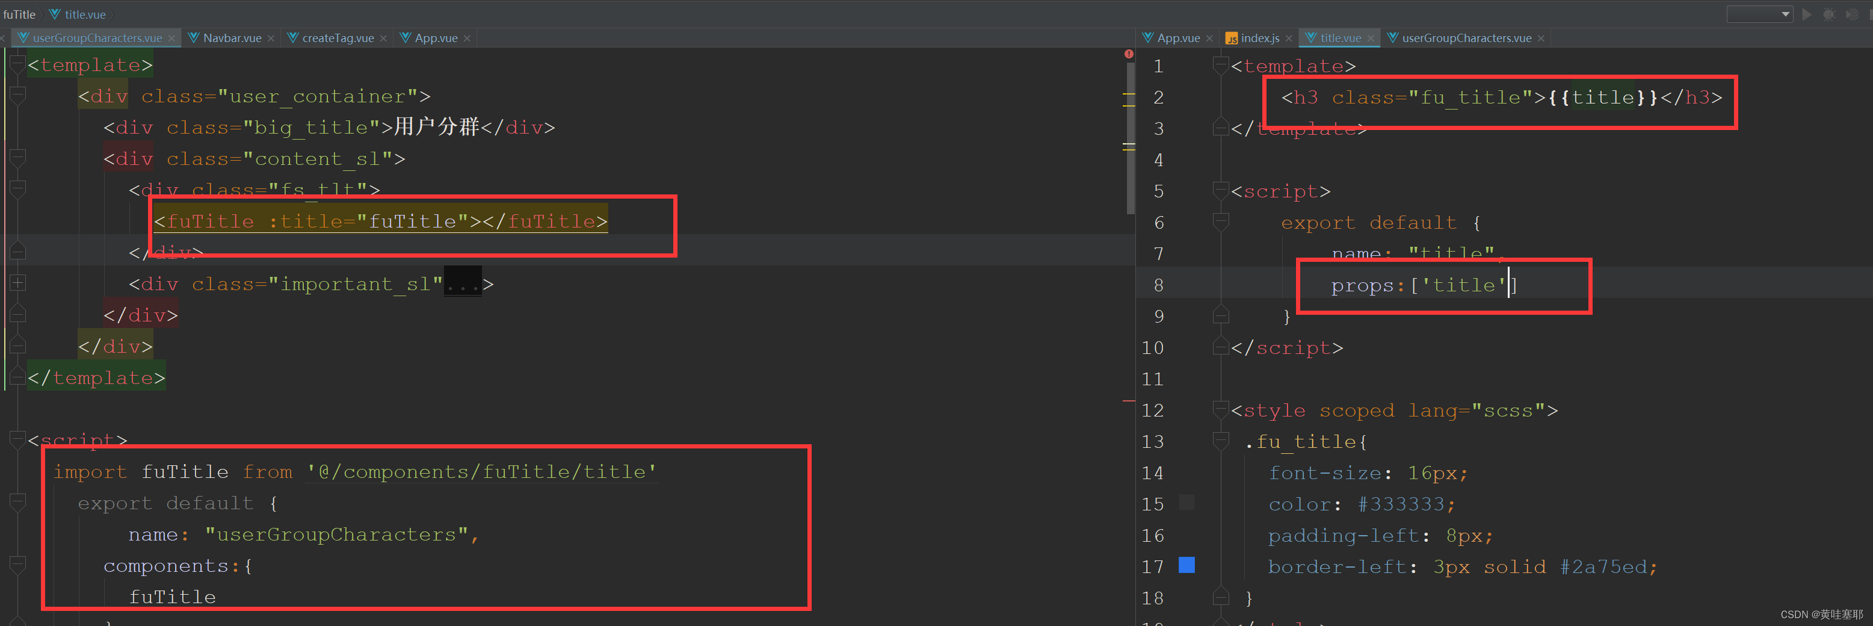1873x626 pixels.
Task: Click the '用户分群' text in the big_title div
Action: click(437, 127)
